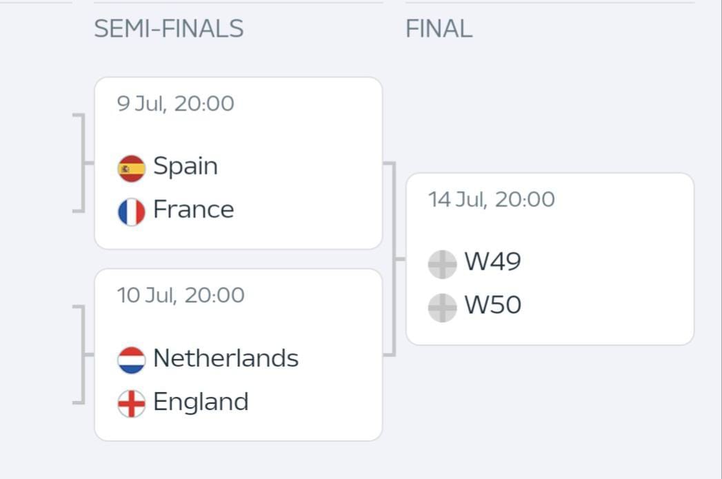This screenshot has width=722, height=479.
Task: Open the 10 Jul semi-final match card
Action: point(239,355)
